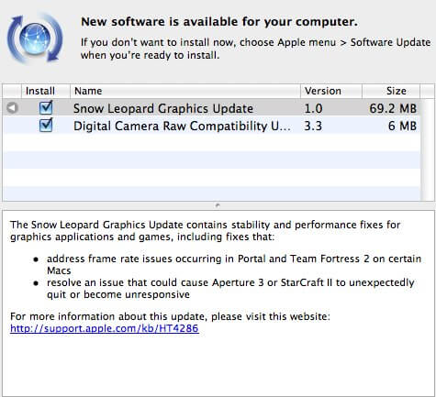Click the 'New software is available' heading

point(219,22)
